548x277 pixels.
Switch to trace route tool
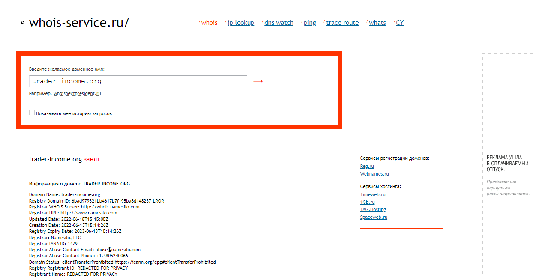(x=342, y=23)
